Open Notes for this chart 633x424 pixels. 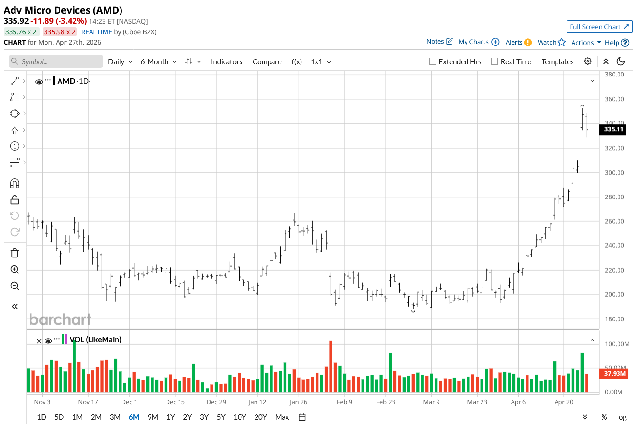pos(439,42)
